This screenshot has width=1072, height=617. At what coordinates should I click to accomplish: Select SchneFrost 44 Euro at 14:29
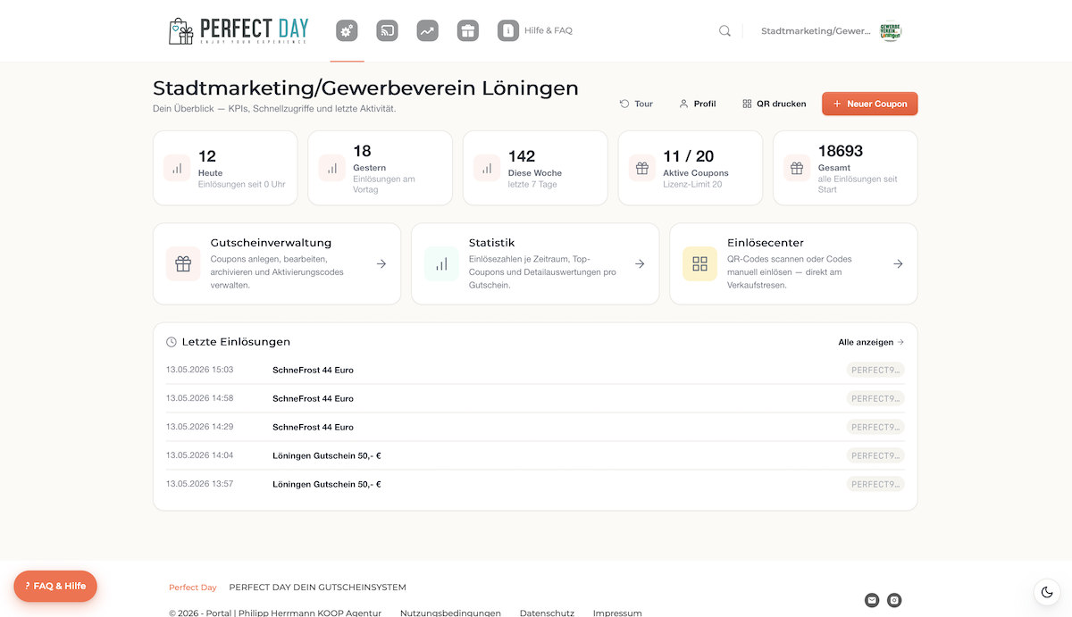tap(313, 427)
